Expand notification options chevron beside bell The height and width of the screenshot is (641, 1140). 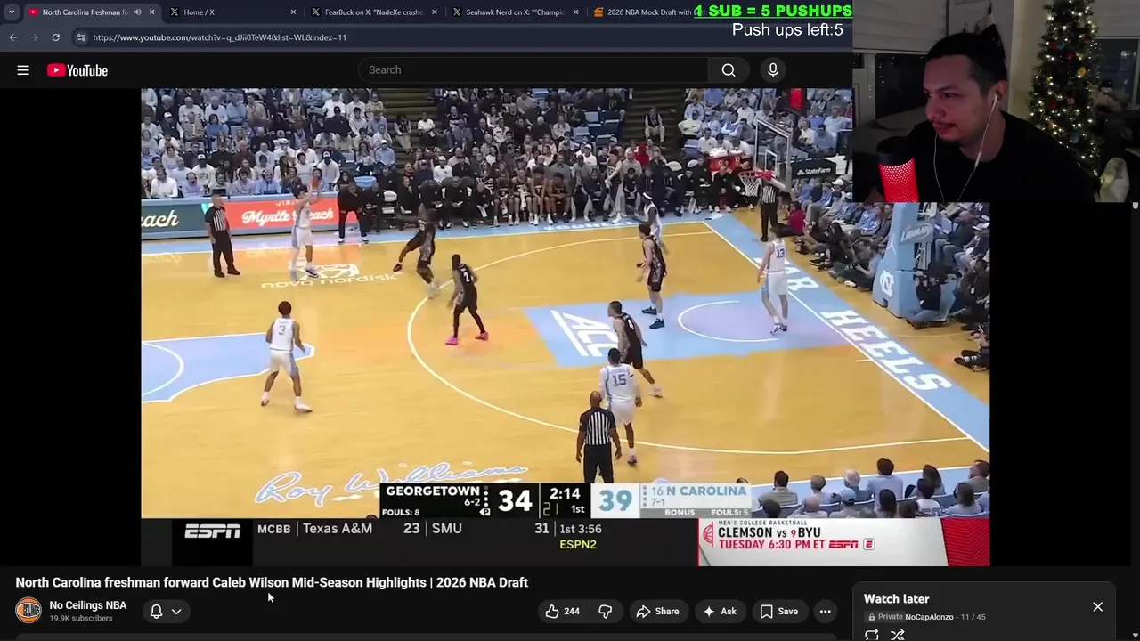pyautogui.click(x=176, y=612)
